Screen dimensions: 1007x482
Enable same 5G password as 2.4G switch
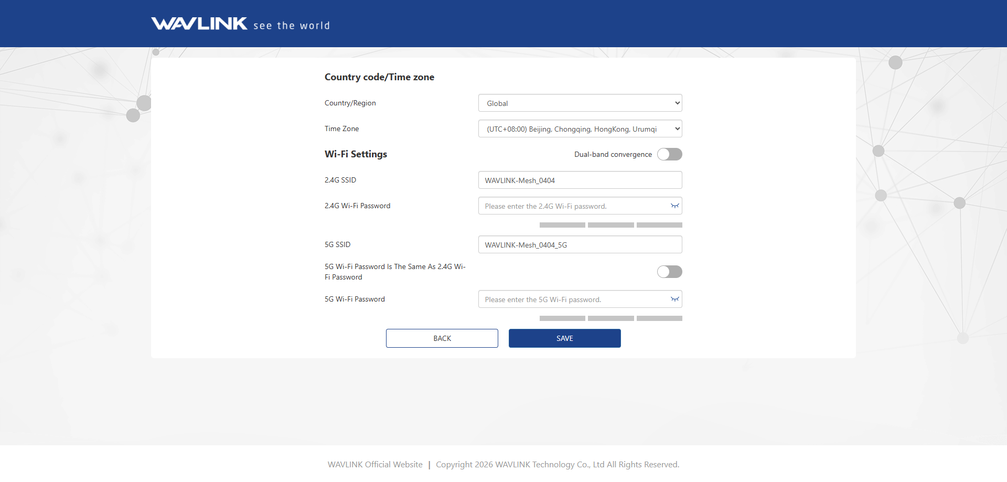(670, 272)
